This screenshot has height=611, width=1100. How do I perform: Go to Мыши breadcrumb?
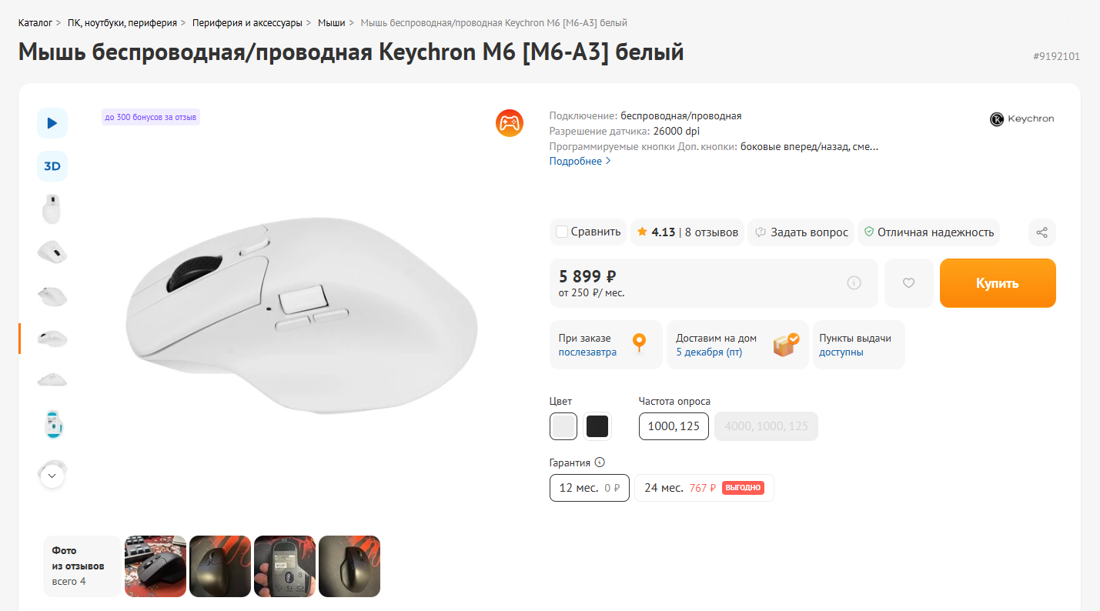pyautogui.click(x=332, y=23)
